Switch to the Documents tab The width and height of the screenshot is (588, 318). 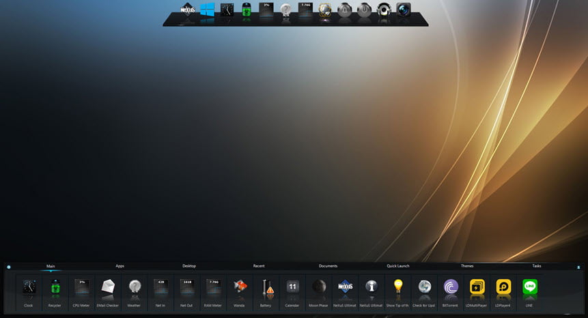click(x=328, y=266)
